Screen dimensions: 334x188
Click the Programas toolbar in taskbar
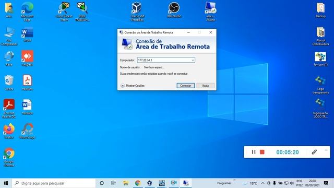click(x=224, y=183)
